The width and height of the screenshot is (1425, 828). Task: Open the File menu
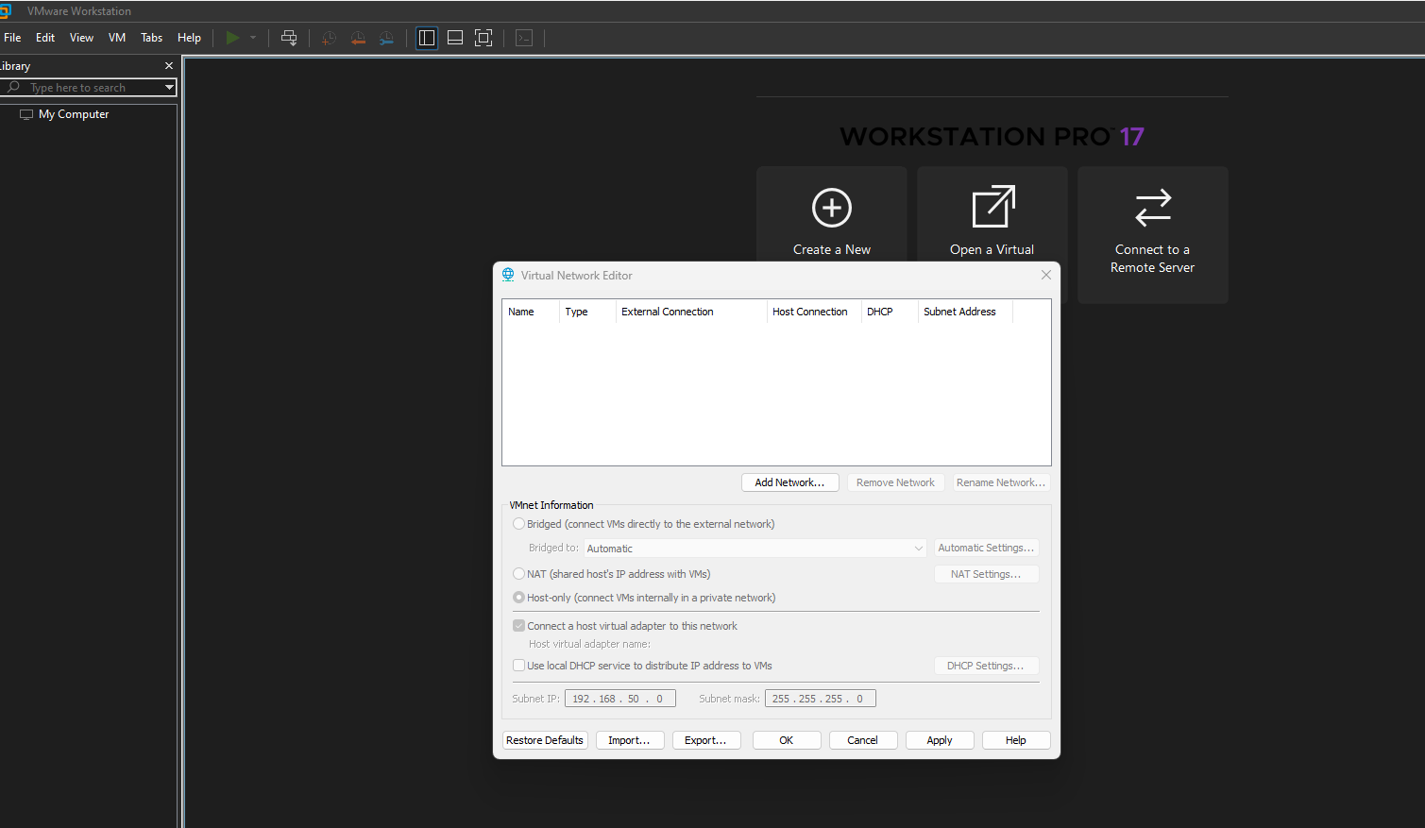pyautogui.click(x=12, y=38)
